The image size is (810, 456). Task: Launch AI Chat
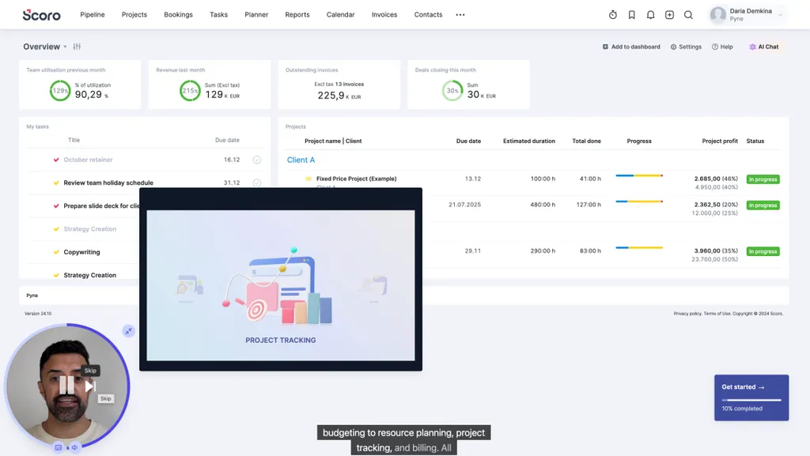click(x=764, y=47)
